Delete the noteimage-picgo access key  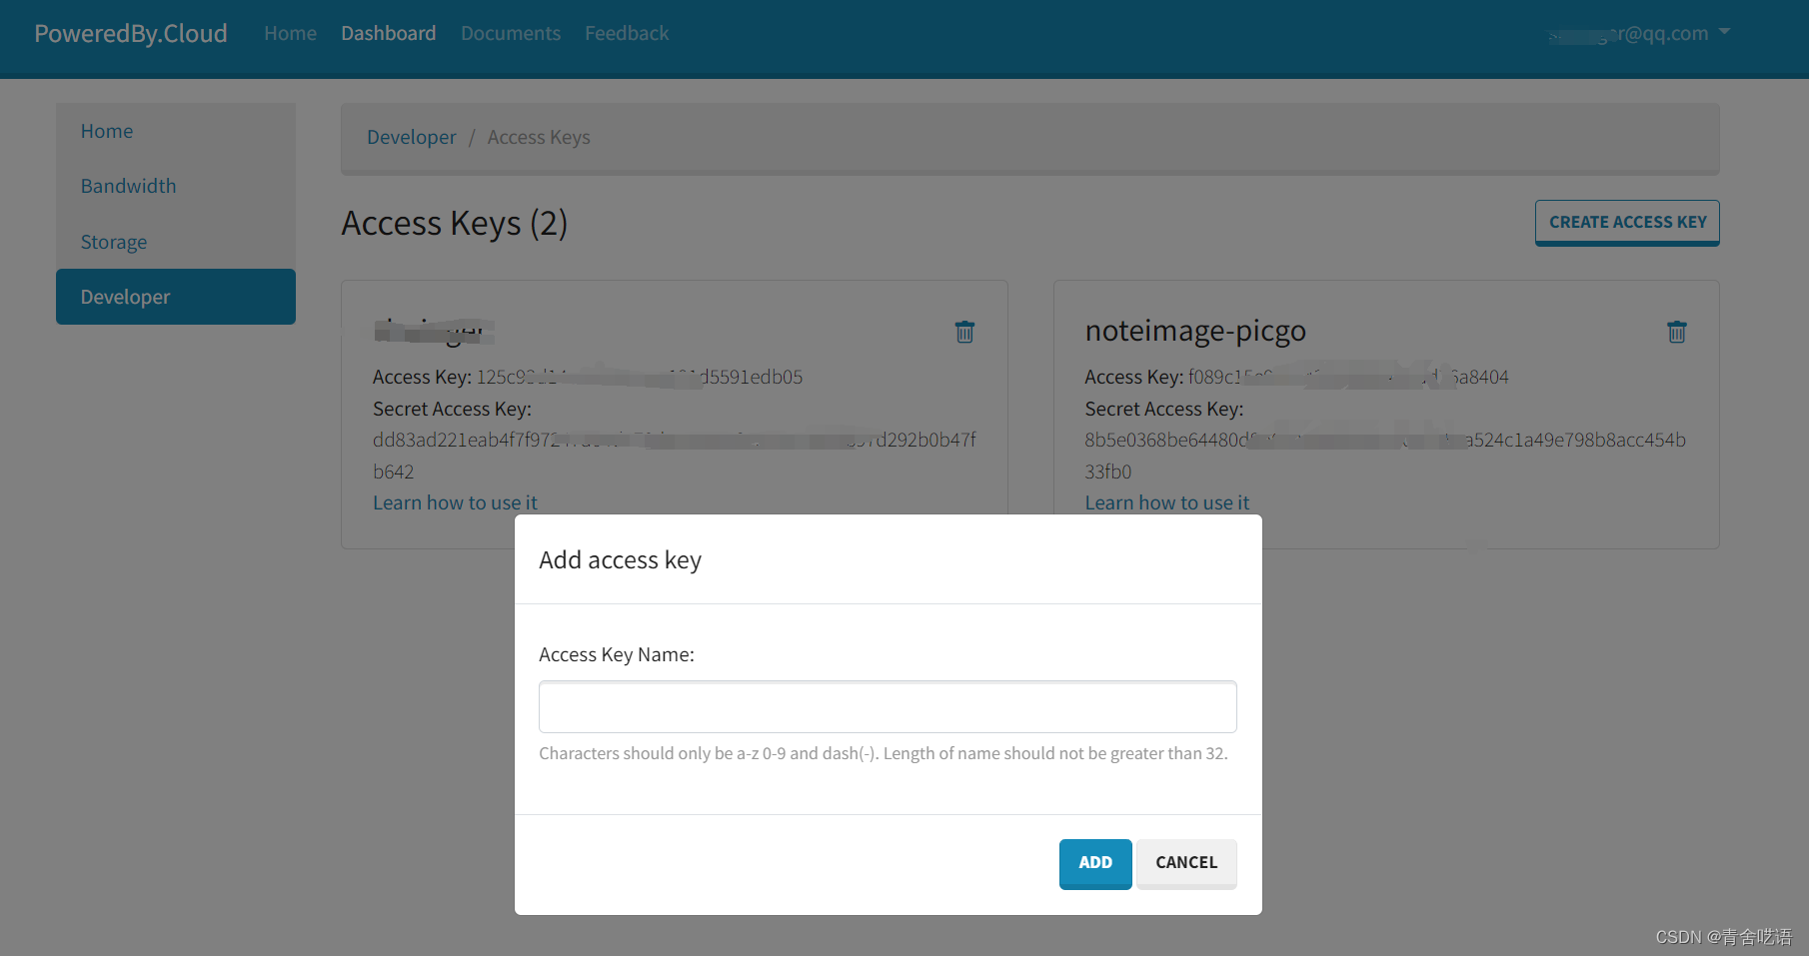(1677, 332)
